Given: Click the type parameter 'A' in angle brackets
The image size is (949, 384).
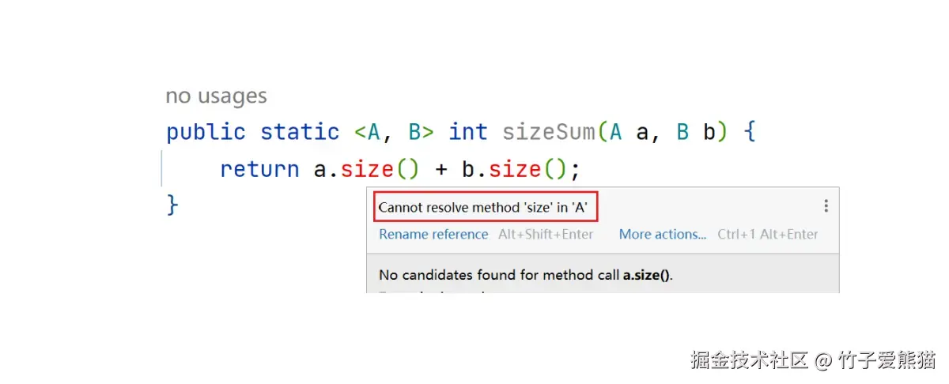Looking at the screenshot, I should click(375, 132).
